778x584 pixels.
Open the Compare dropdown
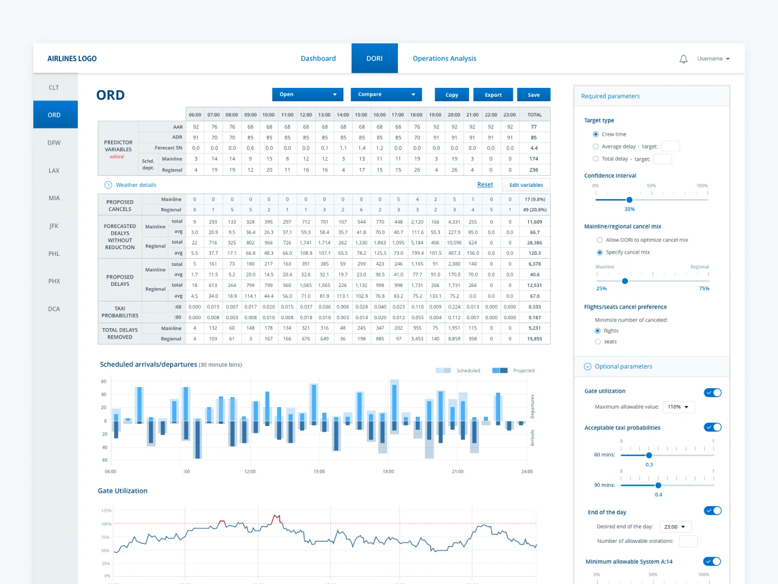tap(386, 95)
